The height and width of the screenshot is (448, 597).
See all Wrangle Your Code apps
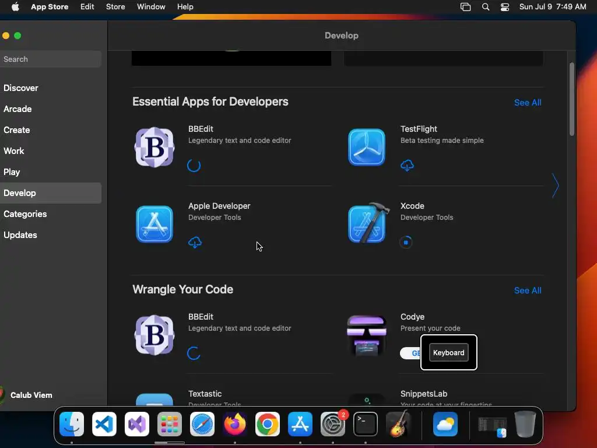click(527, 290)
